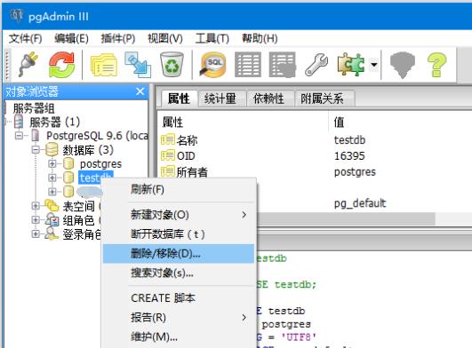
Task: Open the object properties folder icon
Action: (104, 64)
